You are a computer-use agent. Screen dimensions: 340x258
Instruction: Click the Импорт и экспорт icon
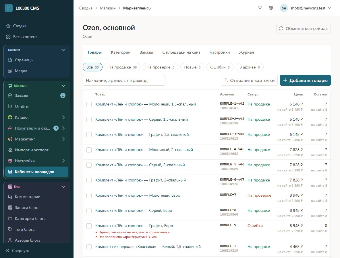[10, 150]
